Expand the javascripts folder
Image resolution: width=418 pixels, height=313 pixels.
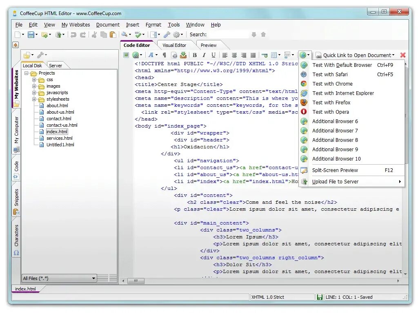34,93
